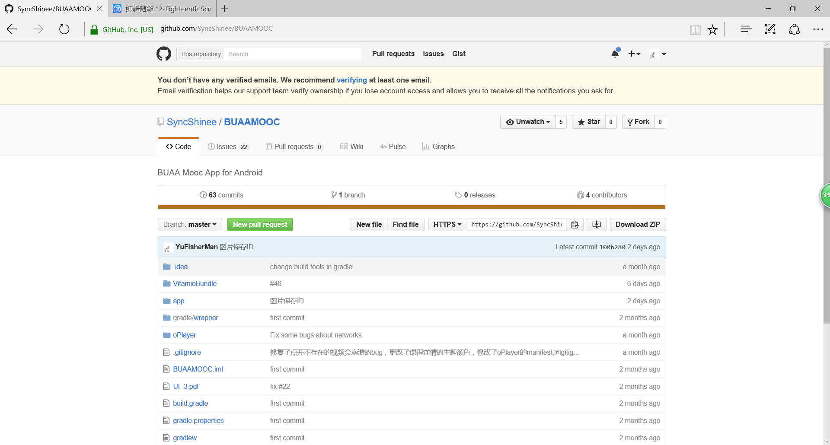The height and width of the screenshot is (445, 830).
Task: Click the browser forward arrow
Action: coord(38,29)
